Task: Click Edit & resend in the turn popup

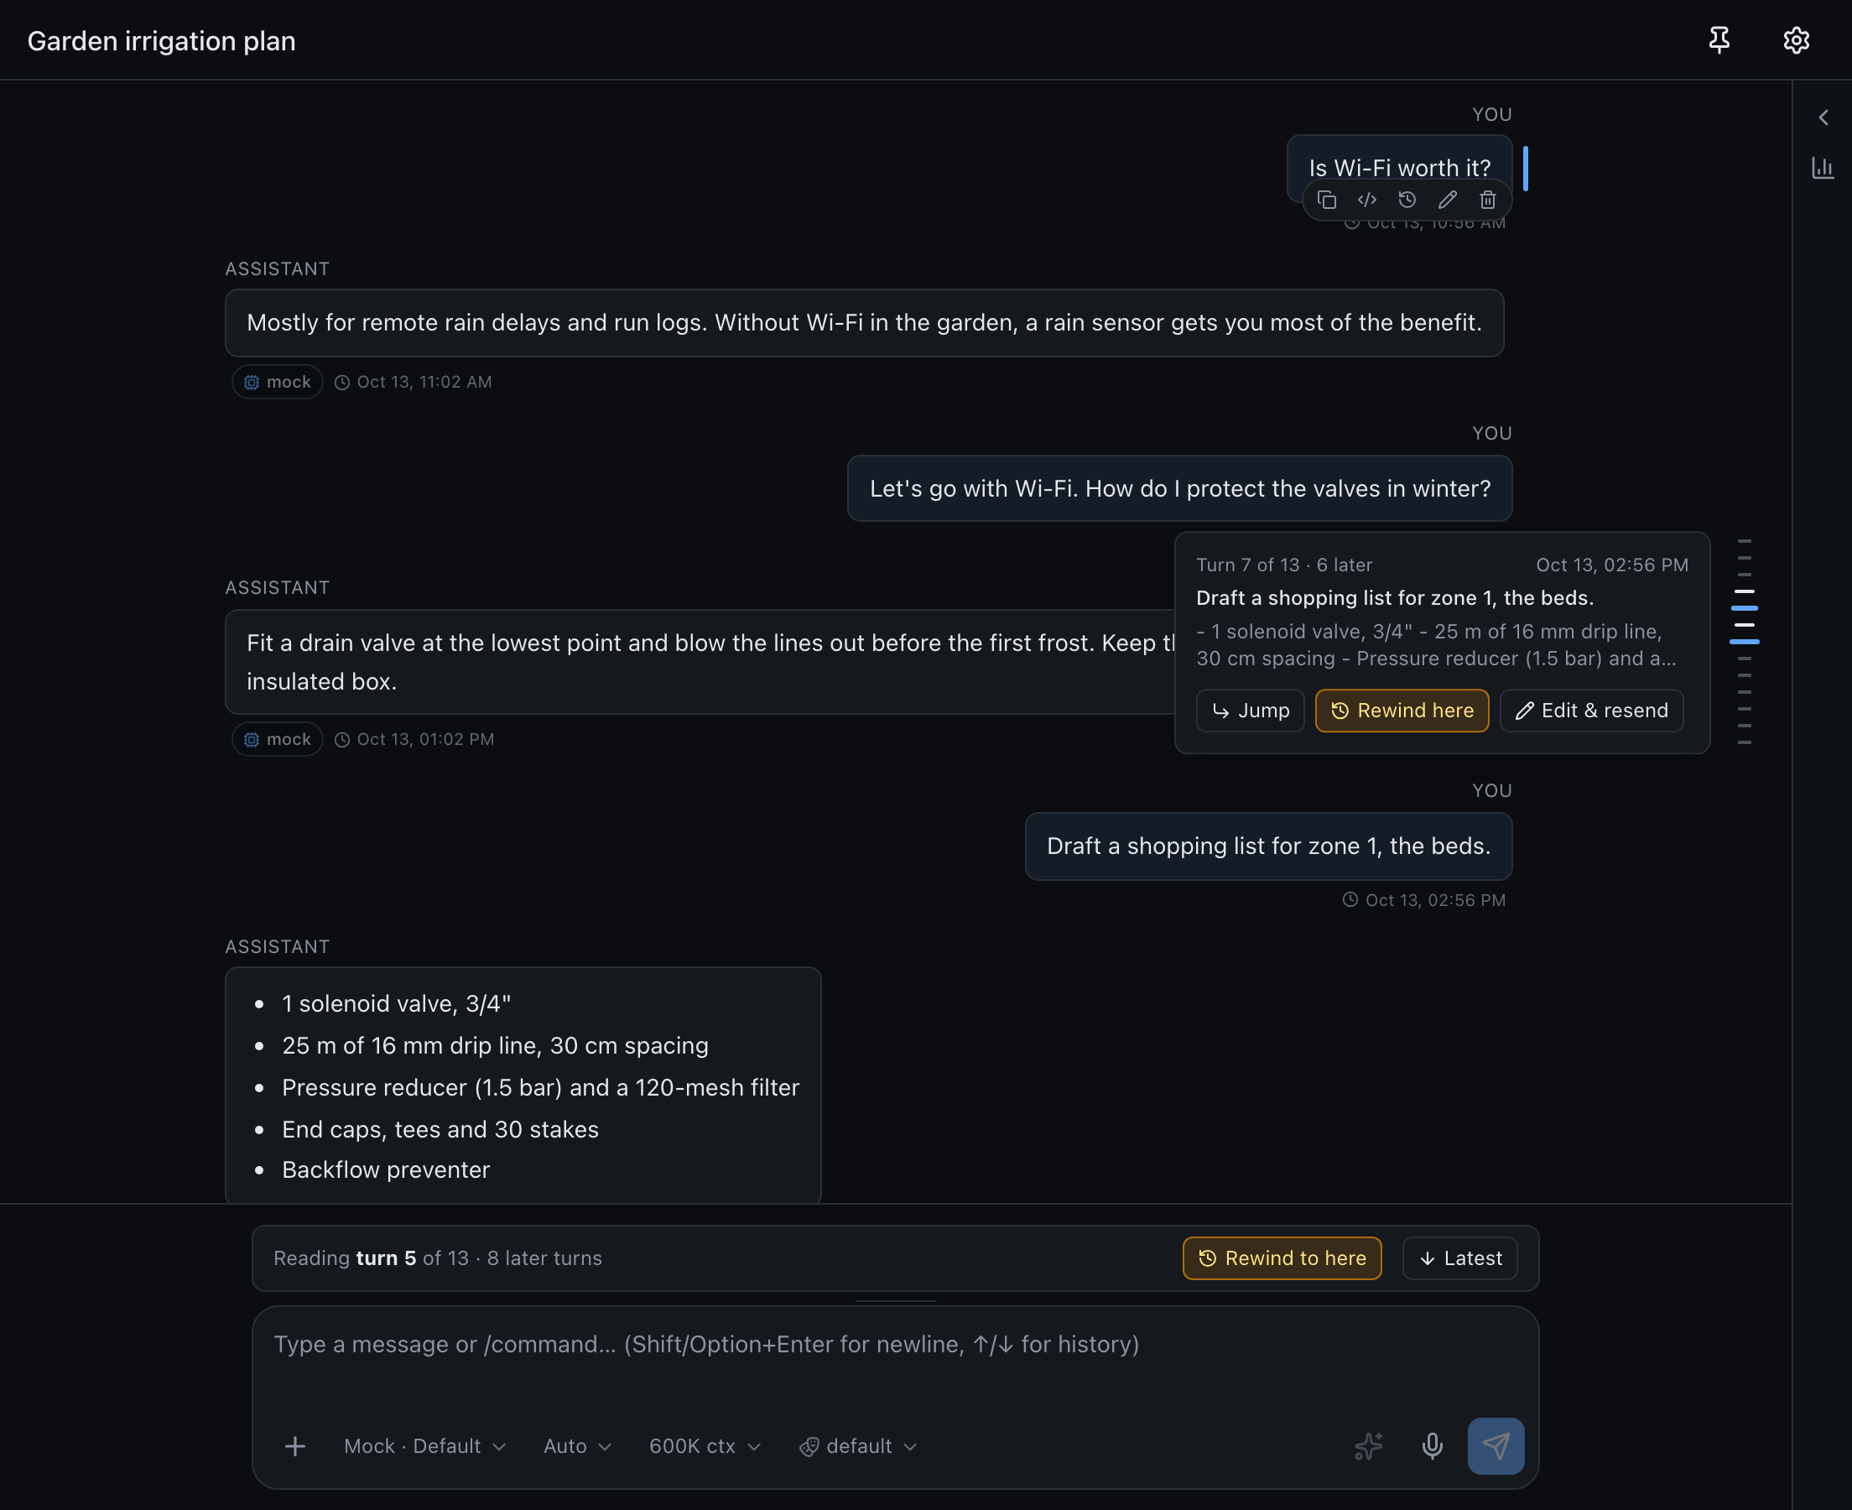Action: point(1591,711)
